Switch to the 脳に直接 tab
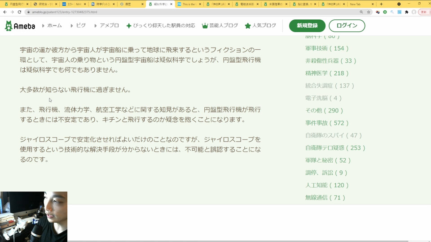Screen dimensions: 431x242 click(x=303, y=4)
